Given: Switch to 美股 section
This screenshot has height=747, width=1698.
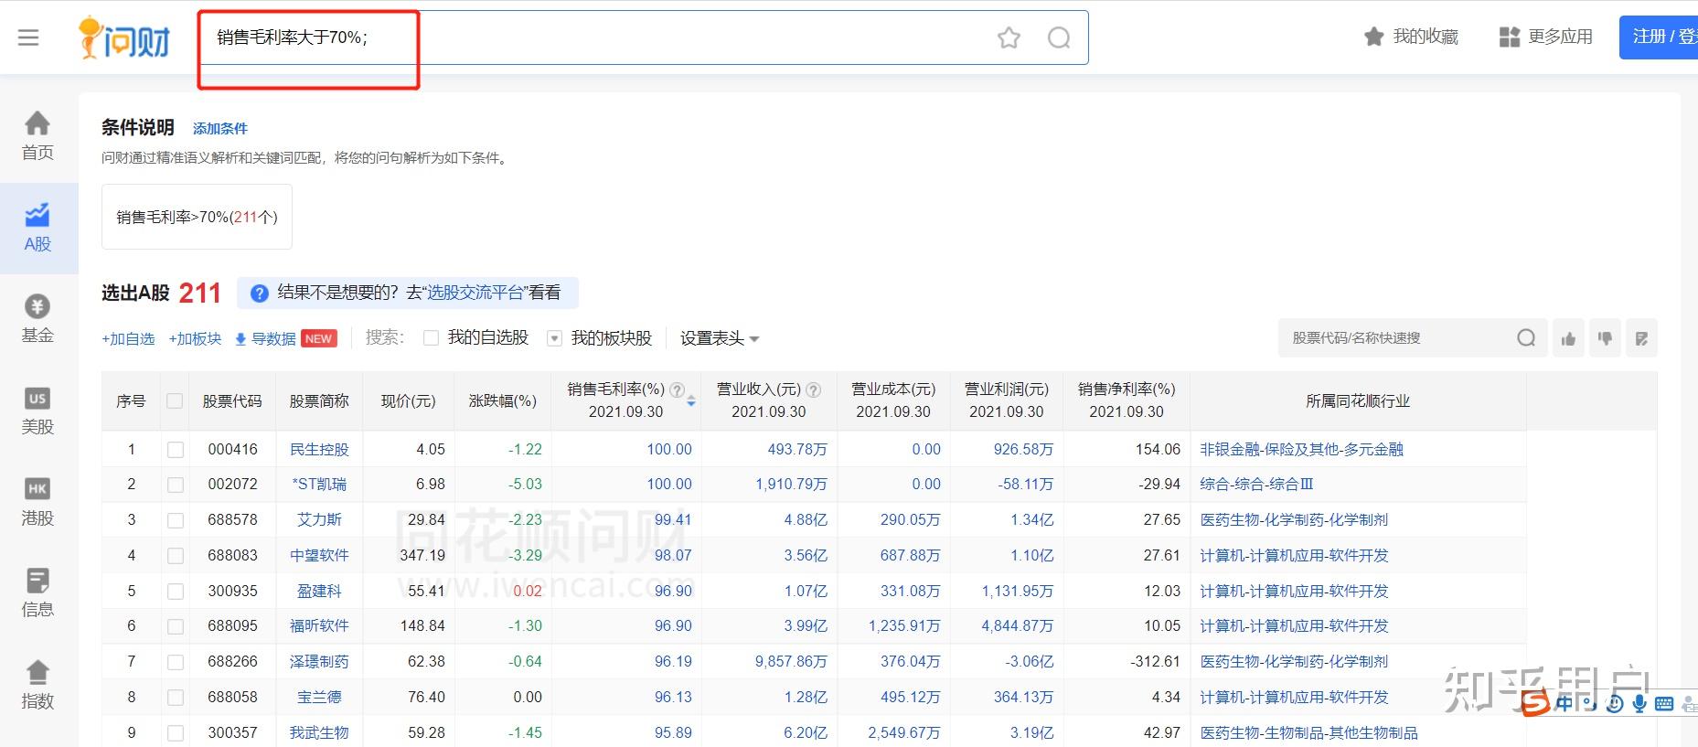Looking at the screenshot, I should tap(37, 411).
